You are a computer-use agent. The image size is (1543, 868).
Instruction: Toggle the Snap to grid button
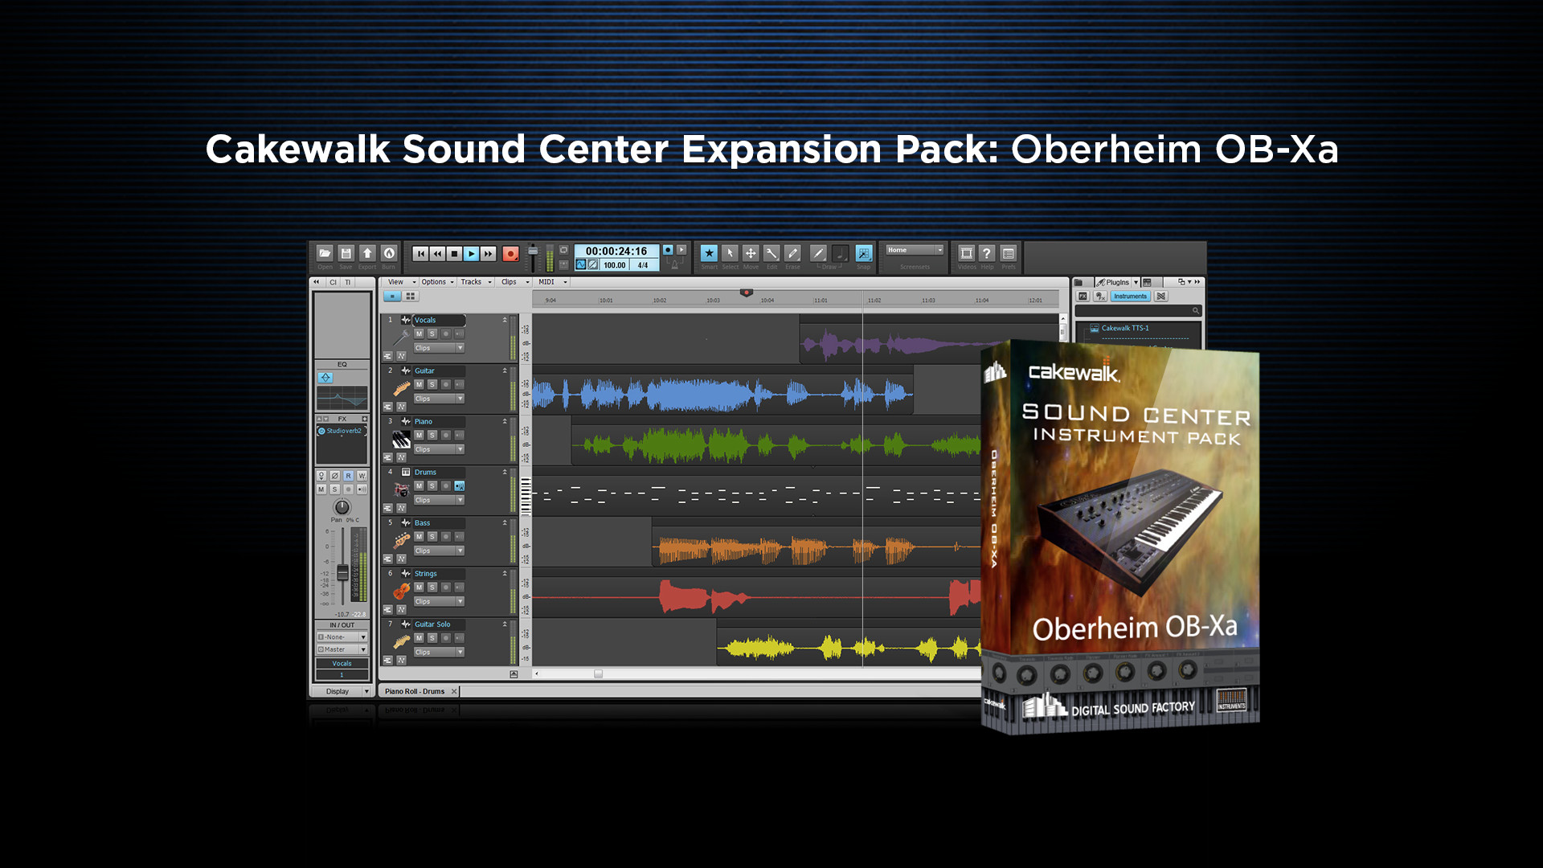coord(864,253)
